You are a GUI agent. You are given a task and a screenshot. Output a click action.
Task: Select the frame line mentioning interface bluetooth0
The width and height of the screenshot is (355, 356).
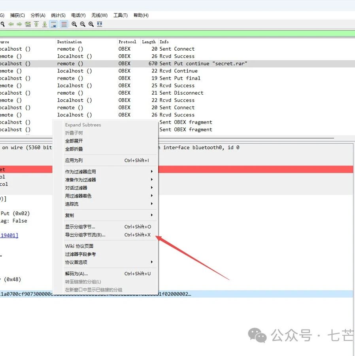177,148
